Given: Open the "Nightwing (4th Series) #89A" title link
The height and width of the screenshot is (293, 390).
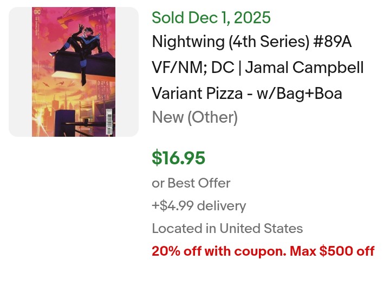Looking at the screenshot, I should 252,42.
